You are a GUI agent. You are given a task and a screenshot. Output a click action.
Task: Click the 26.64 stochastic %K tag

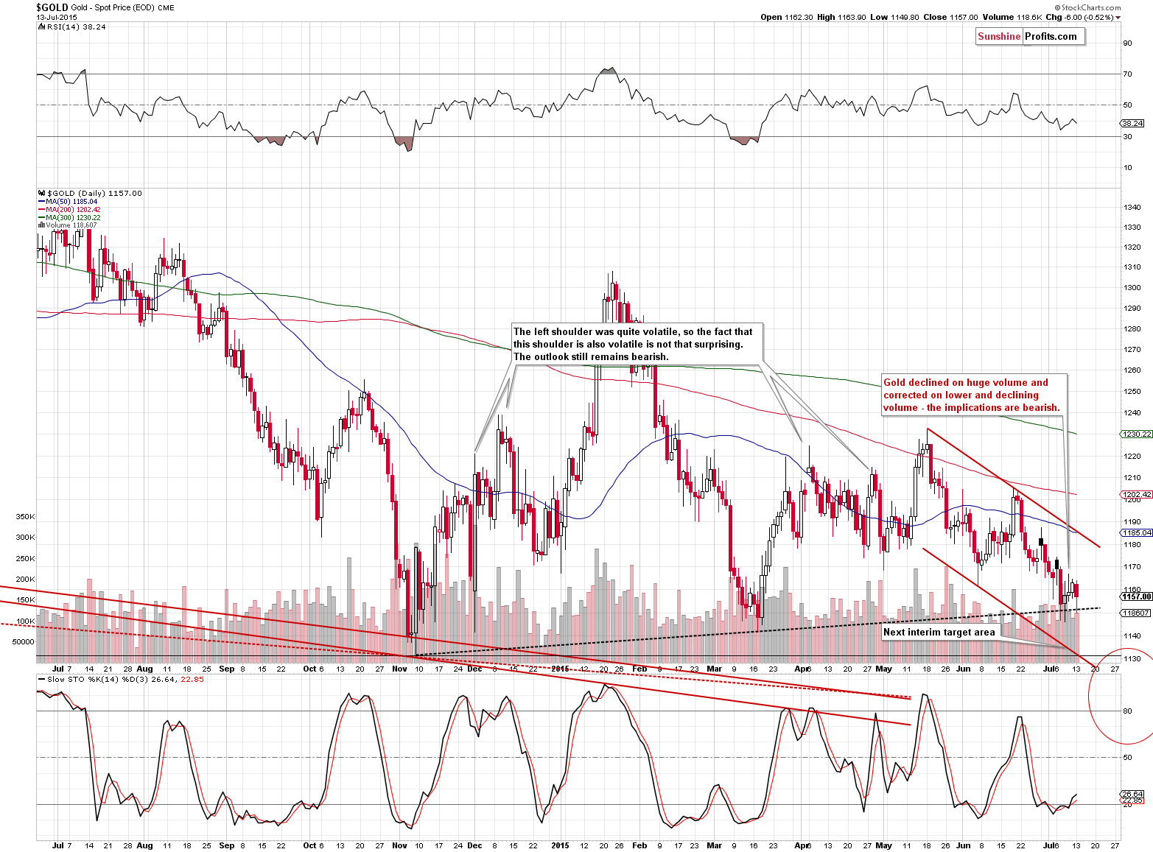click(x=1133, y=794)
